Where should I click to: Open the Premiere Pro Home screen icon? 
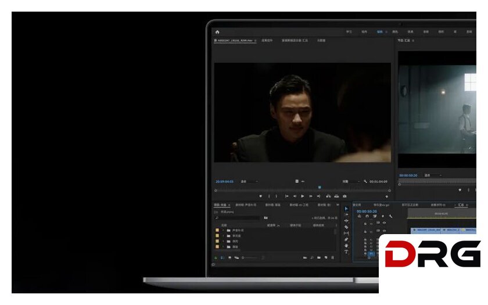217,32
